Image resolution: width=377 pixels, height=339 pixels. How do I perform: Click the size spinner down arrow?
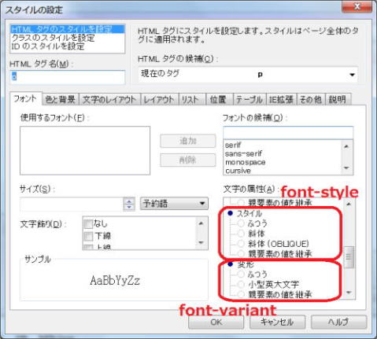click(129, 207)
